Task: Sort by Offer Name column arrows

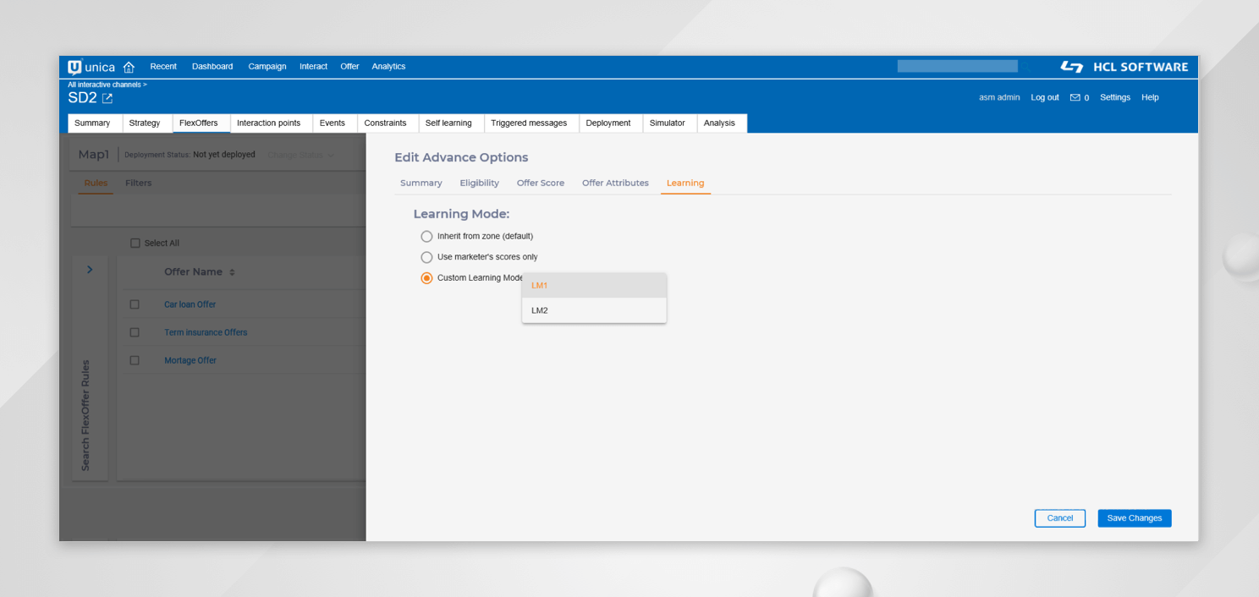Action: pos(233,272)
